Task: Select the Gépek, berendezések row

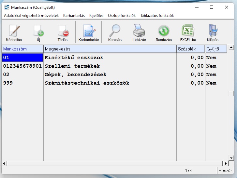Action: (75, 75)
